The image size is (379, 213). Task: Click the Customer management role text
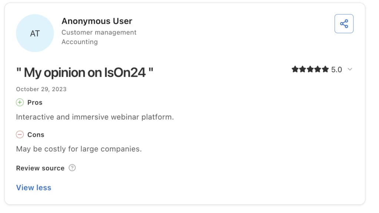pyautogui.click(x=99, y=33)
